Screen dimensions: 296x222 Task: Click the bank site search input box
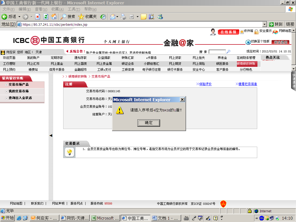point(217,52)
